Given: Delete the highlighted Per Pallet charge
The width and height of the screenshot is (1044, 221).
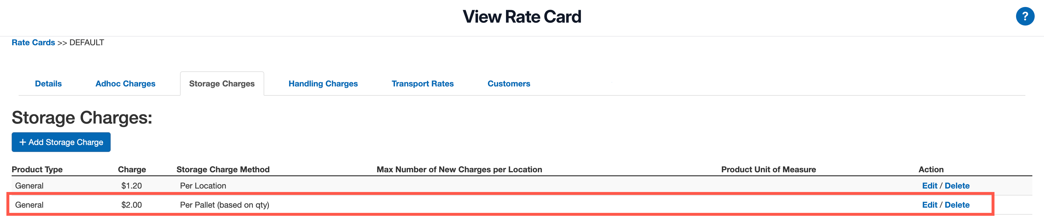Looking at the screenshot, I should click(957, 205).
